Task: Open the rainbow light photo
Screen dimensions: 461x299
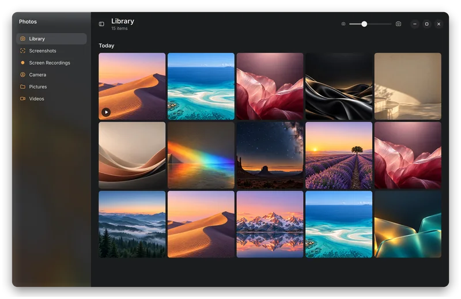Action: coord(201,155)
